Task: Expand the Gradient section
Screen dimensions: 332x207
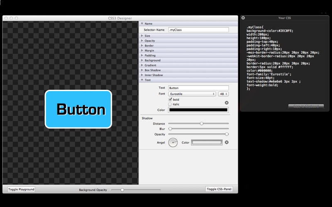Action: (142, 65)
